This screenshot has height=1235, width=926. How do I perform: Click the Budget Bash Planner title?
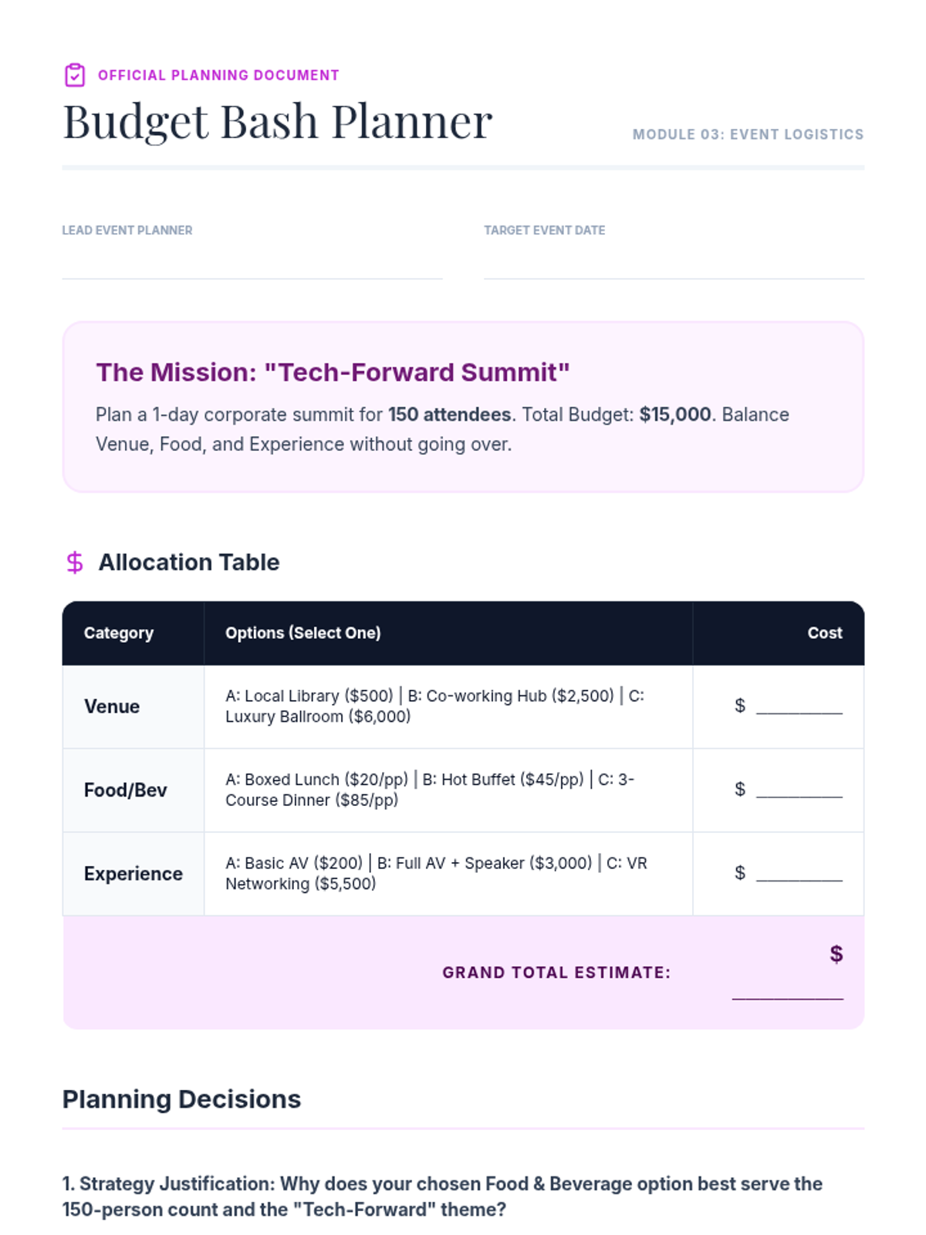277,122
